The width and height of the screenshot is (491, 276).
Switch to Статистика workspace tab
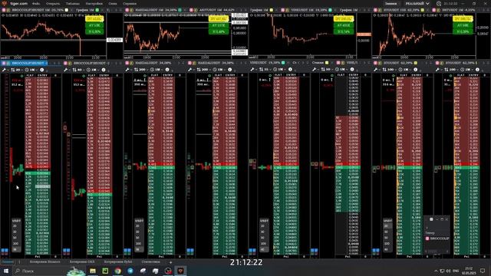150,261
